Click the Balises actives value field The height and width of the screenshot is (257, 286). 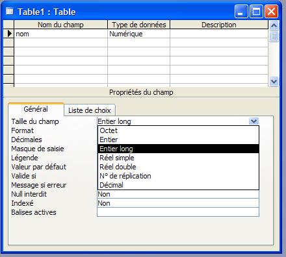178,212
